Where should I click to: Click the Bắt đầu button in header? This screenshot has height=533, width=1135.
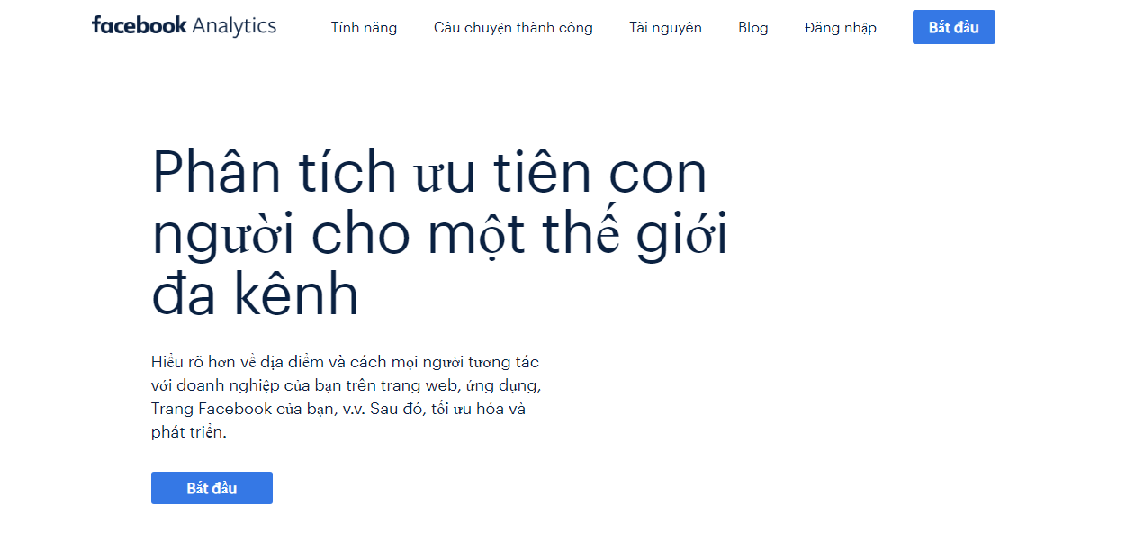click(953, 27)
